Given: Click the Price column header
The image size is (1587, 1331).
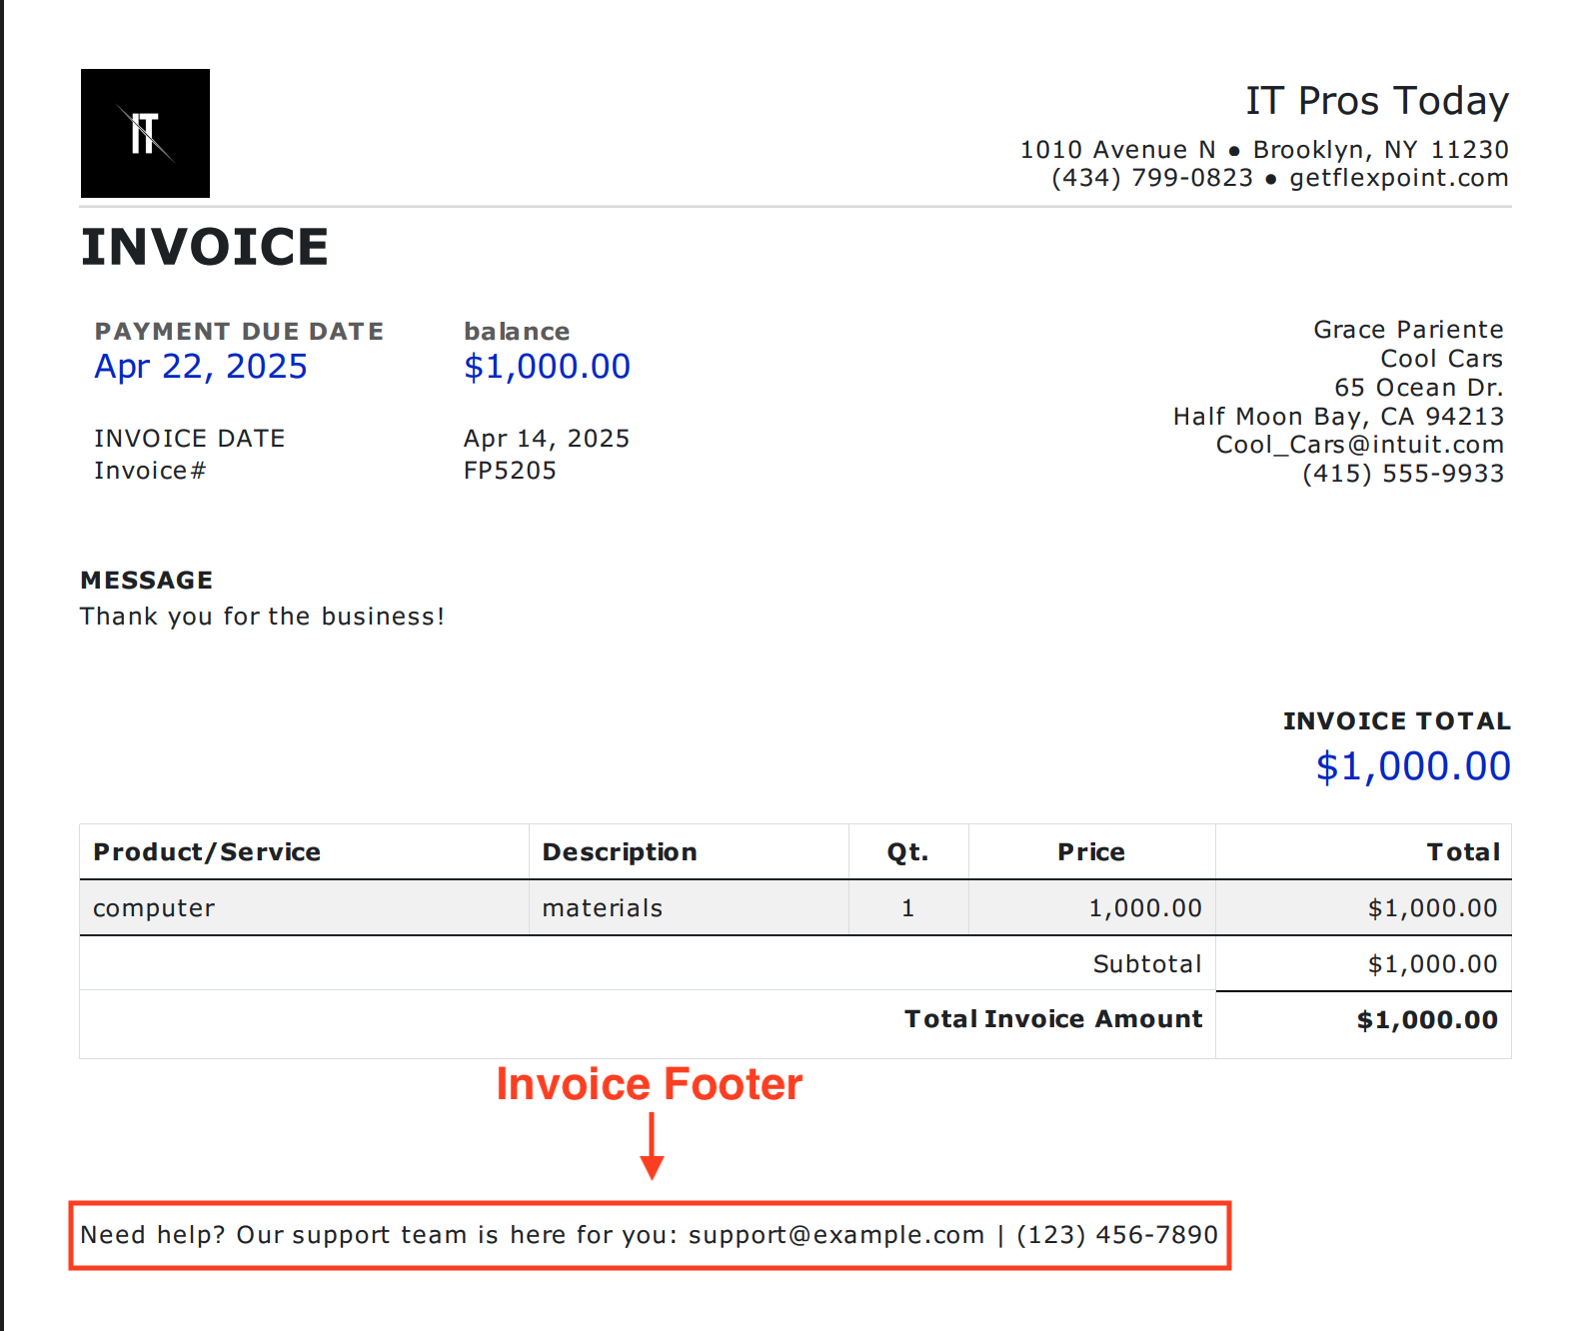Looking at the screenshot, I should click(x=1091, y=852).
